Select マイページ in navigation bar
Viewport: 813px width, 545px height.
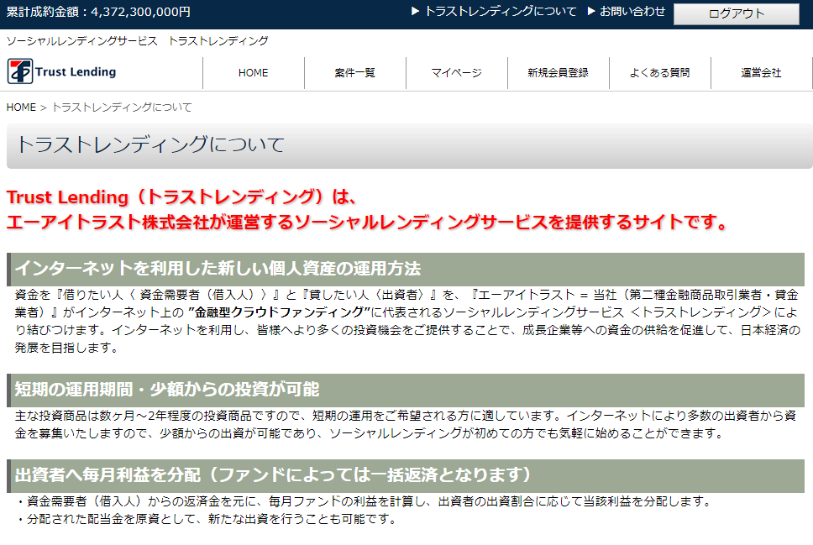pyautogui.click(x=456, y=73)
